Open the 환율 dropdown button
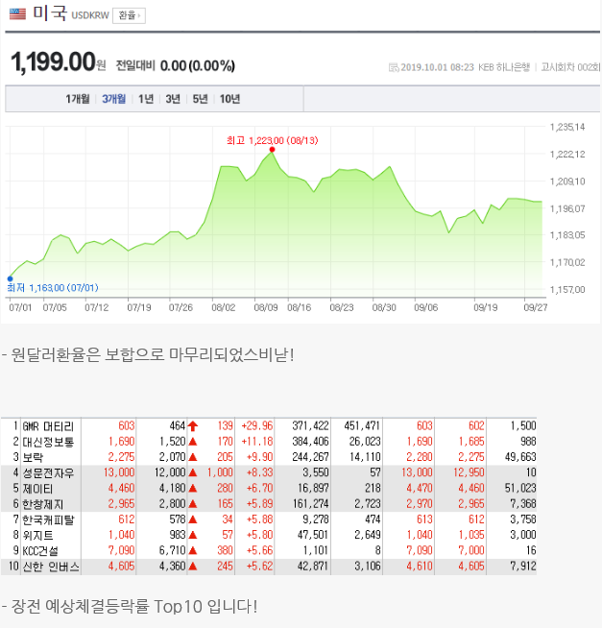The height and width of the screenshot is (628, 602). click(x=129, y=15)
